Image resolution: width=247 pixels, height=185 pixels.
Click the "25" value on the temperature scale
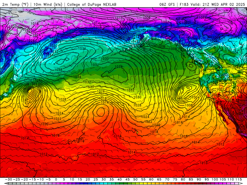96,179
